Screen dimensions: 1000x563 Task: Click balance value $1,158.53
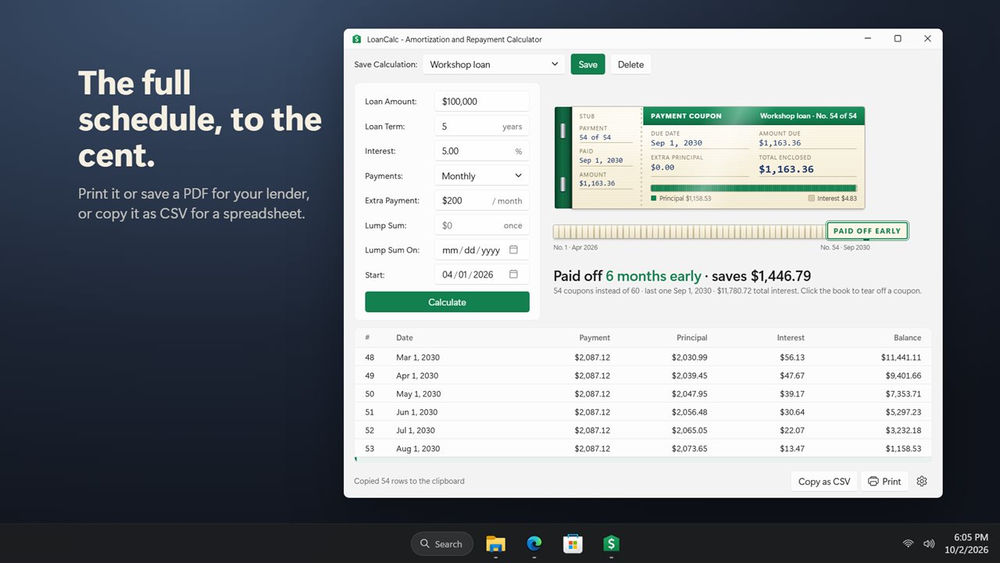click(x=903, y=449)
